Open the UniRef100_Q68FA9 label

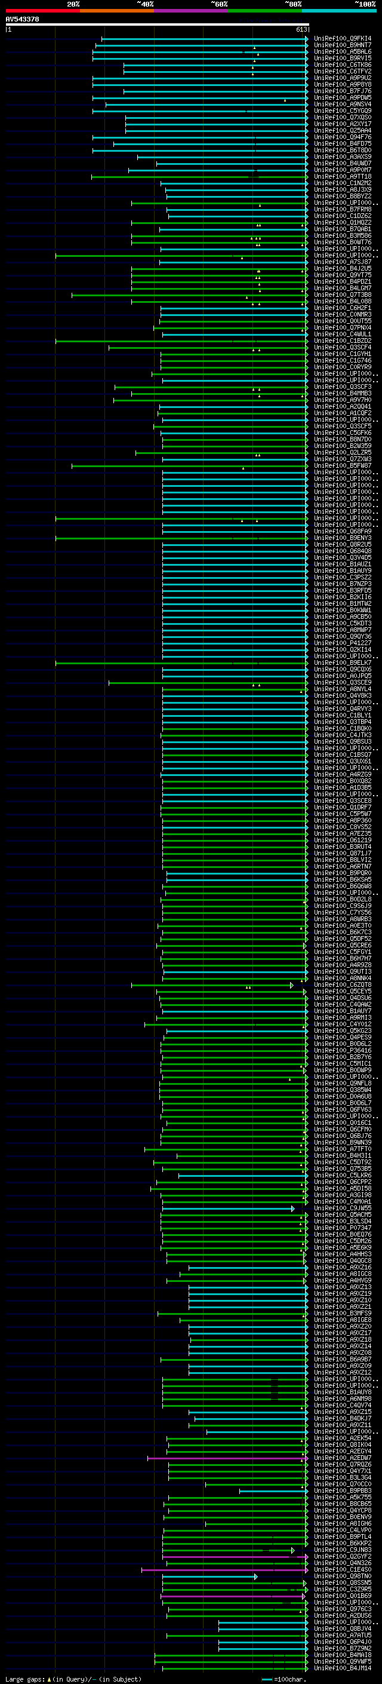342,532
